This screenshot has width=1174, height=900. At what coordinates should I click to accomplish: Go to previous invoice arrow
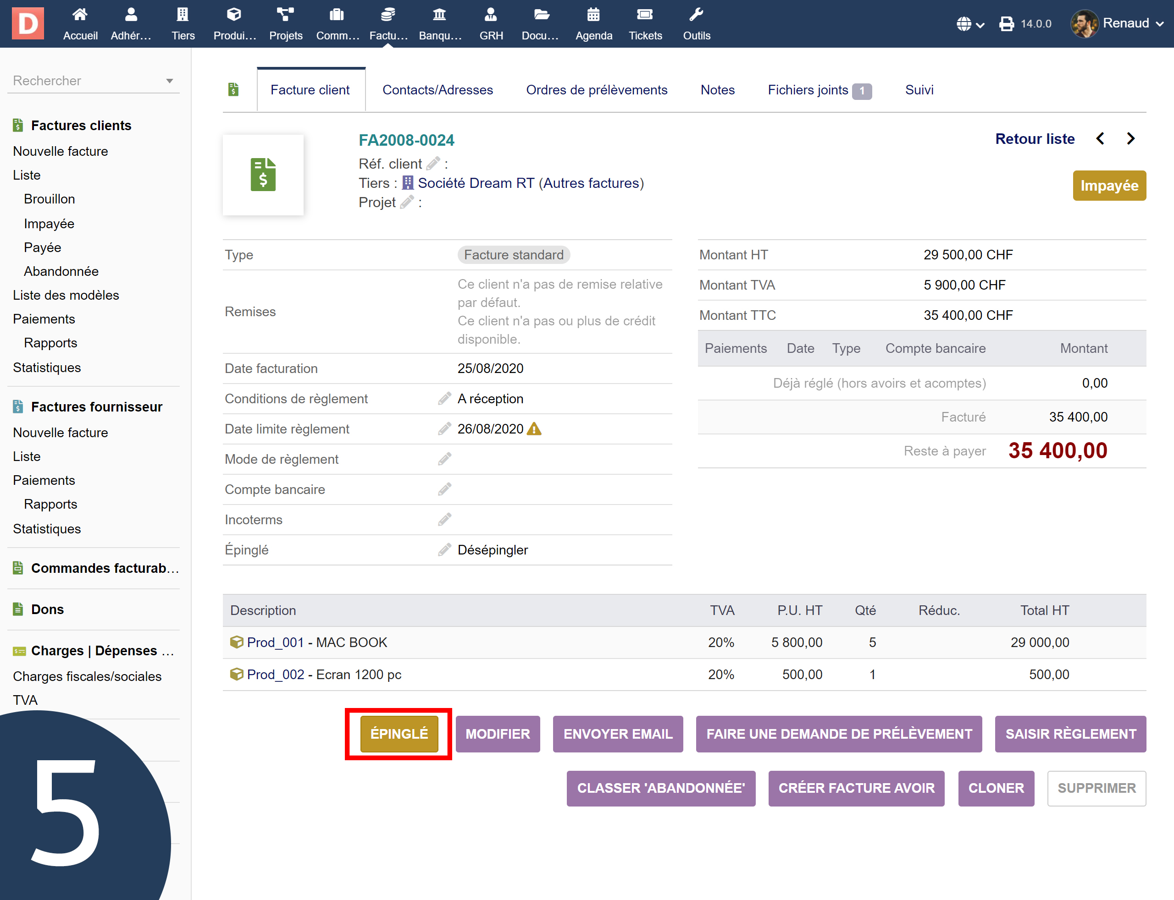tap(1100, 139)
